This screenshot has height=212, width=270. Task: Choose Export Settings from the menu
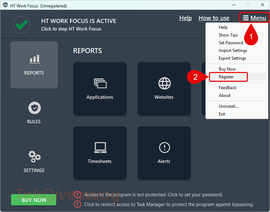232,58
